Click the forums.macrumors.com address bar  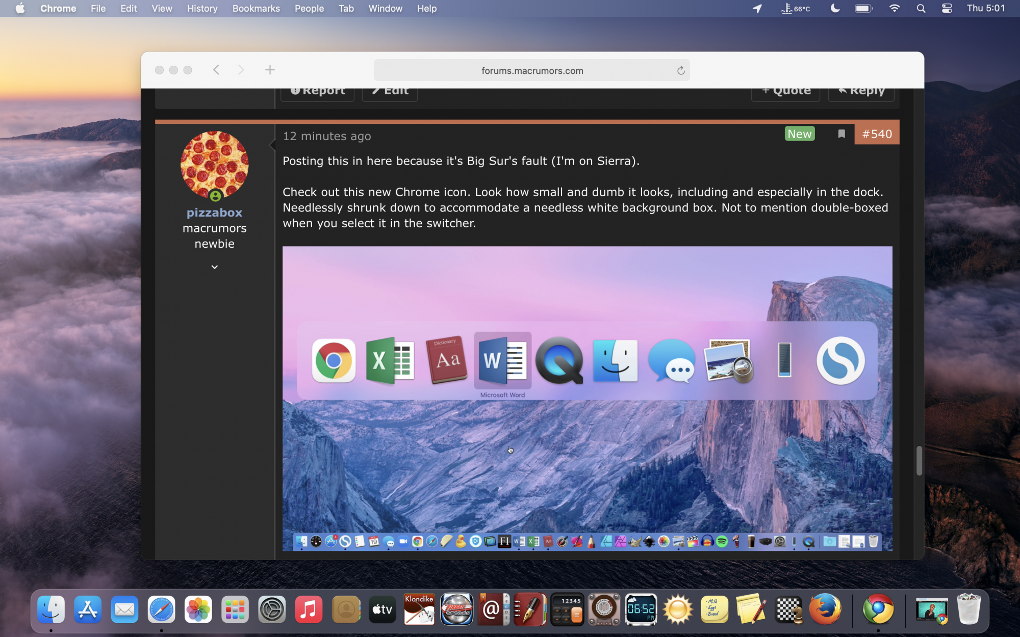[x=532, y=70]
